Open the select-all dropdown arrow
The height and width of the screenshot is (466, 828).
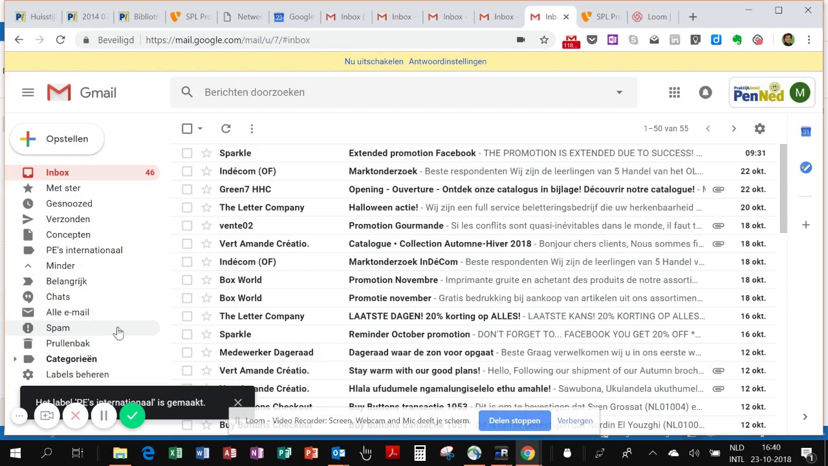pos(200,129)
